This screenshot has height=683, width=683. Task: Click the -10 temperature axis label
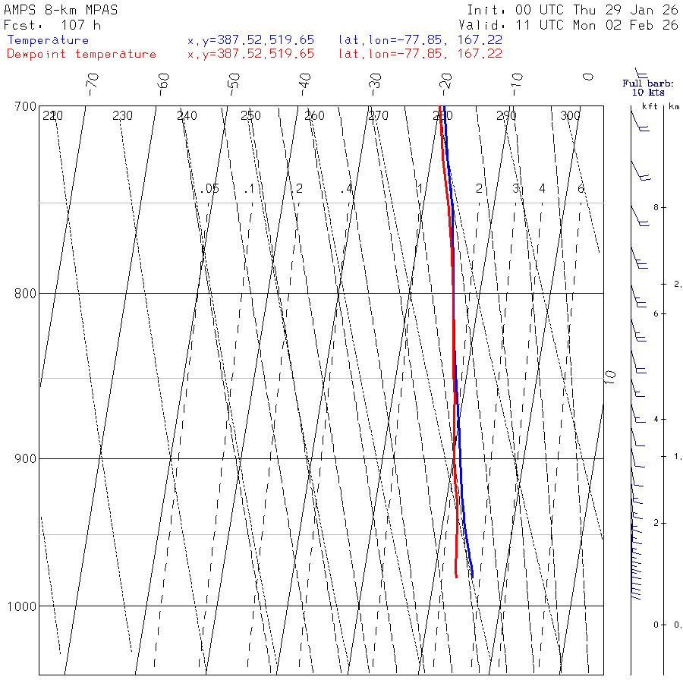point(517,84)
